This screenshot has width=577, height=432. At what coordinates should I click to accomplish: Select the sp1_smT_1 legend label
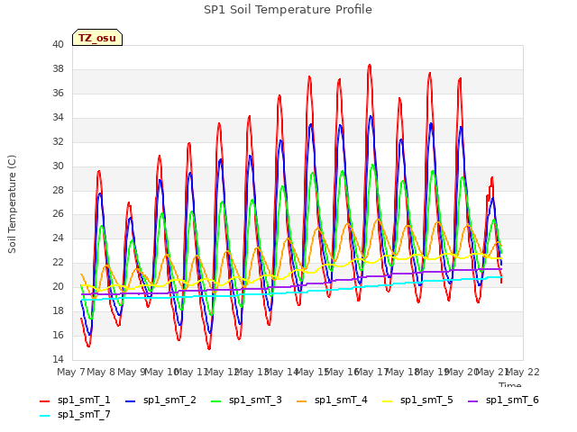click(x=84, y=400)
